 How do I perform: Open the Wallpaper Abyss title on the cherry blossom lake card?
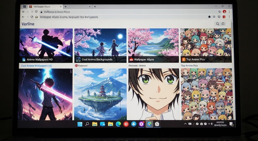coord(144,60)
